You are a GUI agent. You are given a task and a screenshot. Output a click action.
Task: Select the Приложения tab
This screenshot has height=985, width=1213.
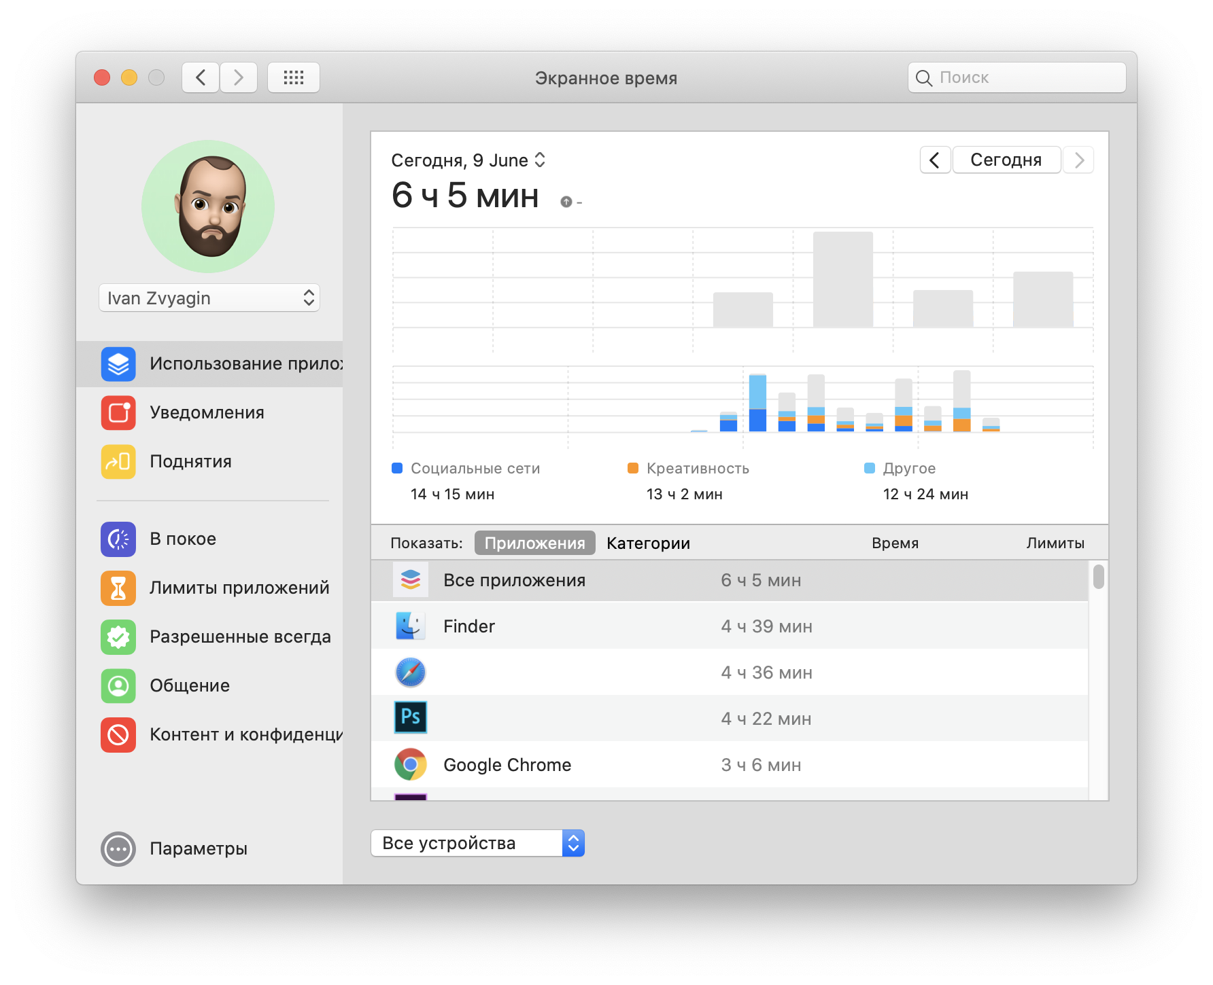point(534,543)
